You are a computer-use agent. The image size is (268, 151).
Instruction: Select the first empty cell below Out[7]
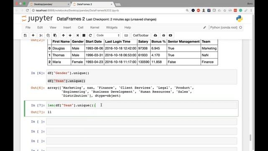(142, 122)
